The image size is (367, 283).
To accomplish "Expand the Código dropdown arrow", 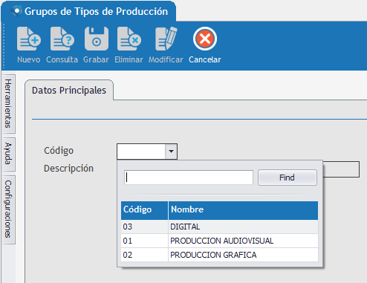I will click(171, 152).
